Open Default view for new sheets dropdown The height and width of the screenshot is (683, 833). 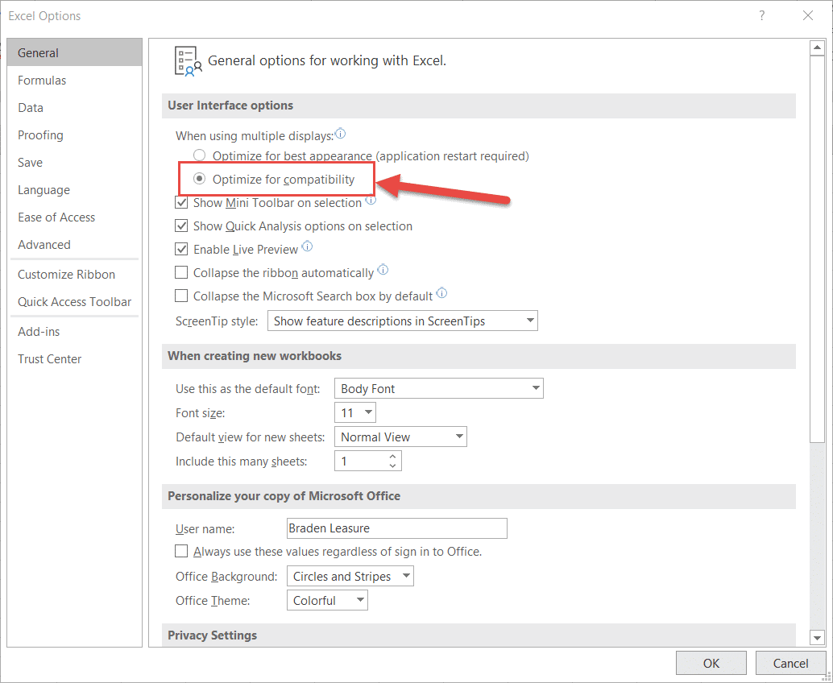(400, 437)
